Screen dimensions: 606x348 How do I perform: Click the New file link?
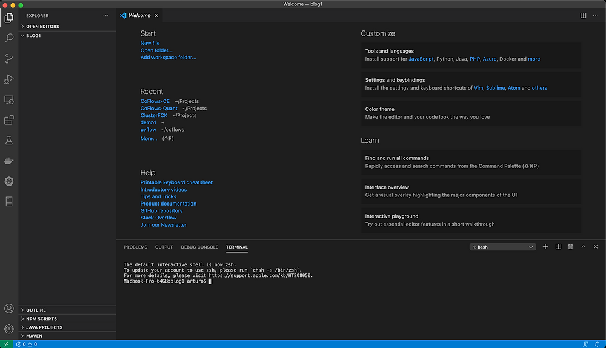150,43
